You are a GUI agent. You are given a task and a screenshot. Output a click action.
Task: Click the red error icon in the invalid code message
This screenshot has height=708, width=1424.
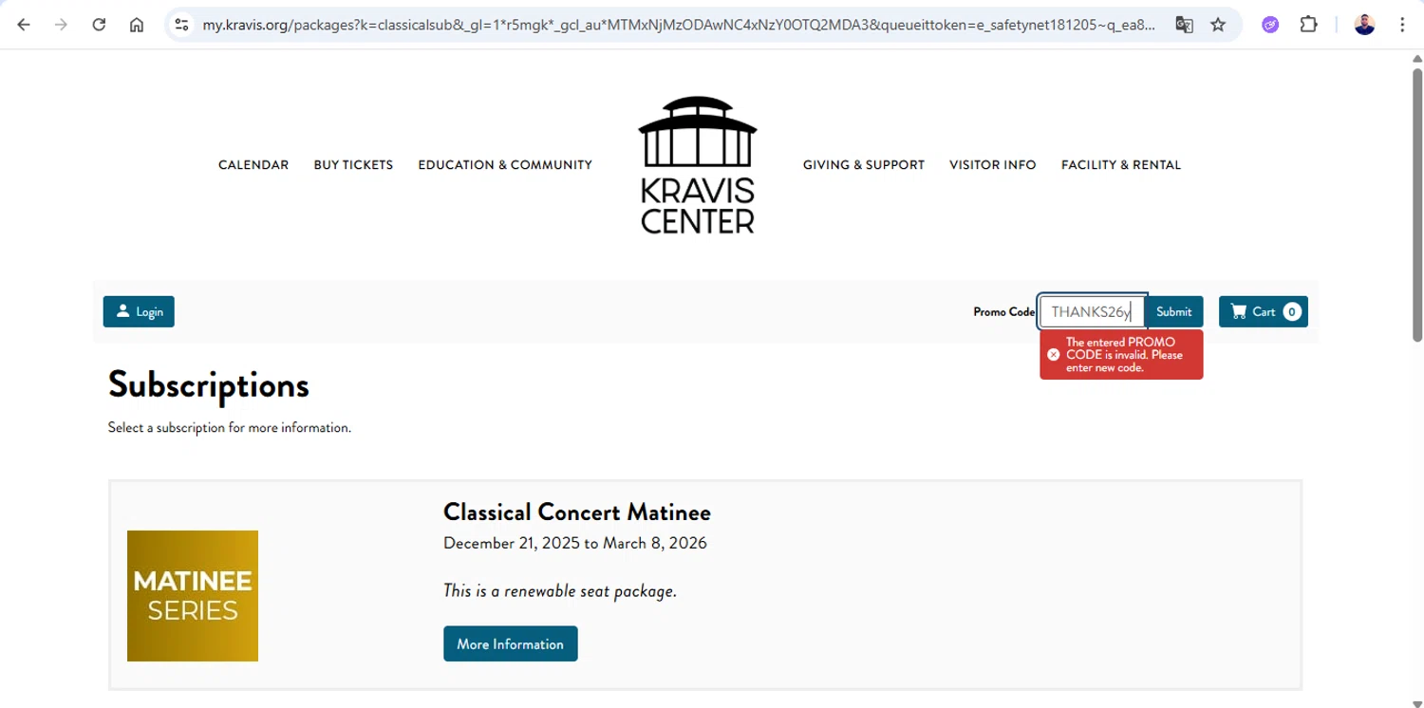point(1053,355)
